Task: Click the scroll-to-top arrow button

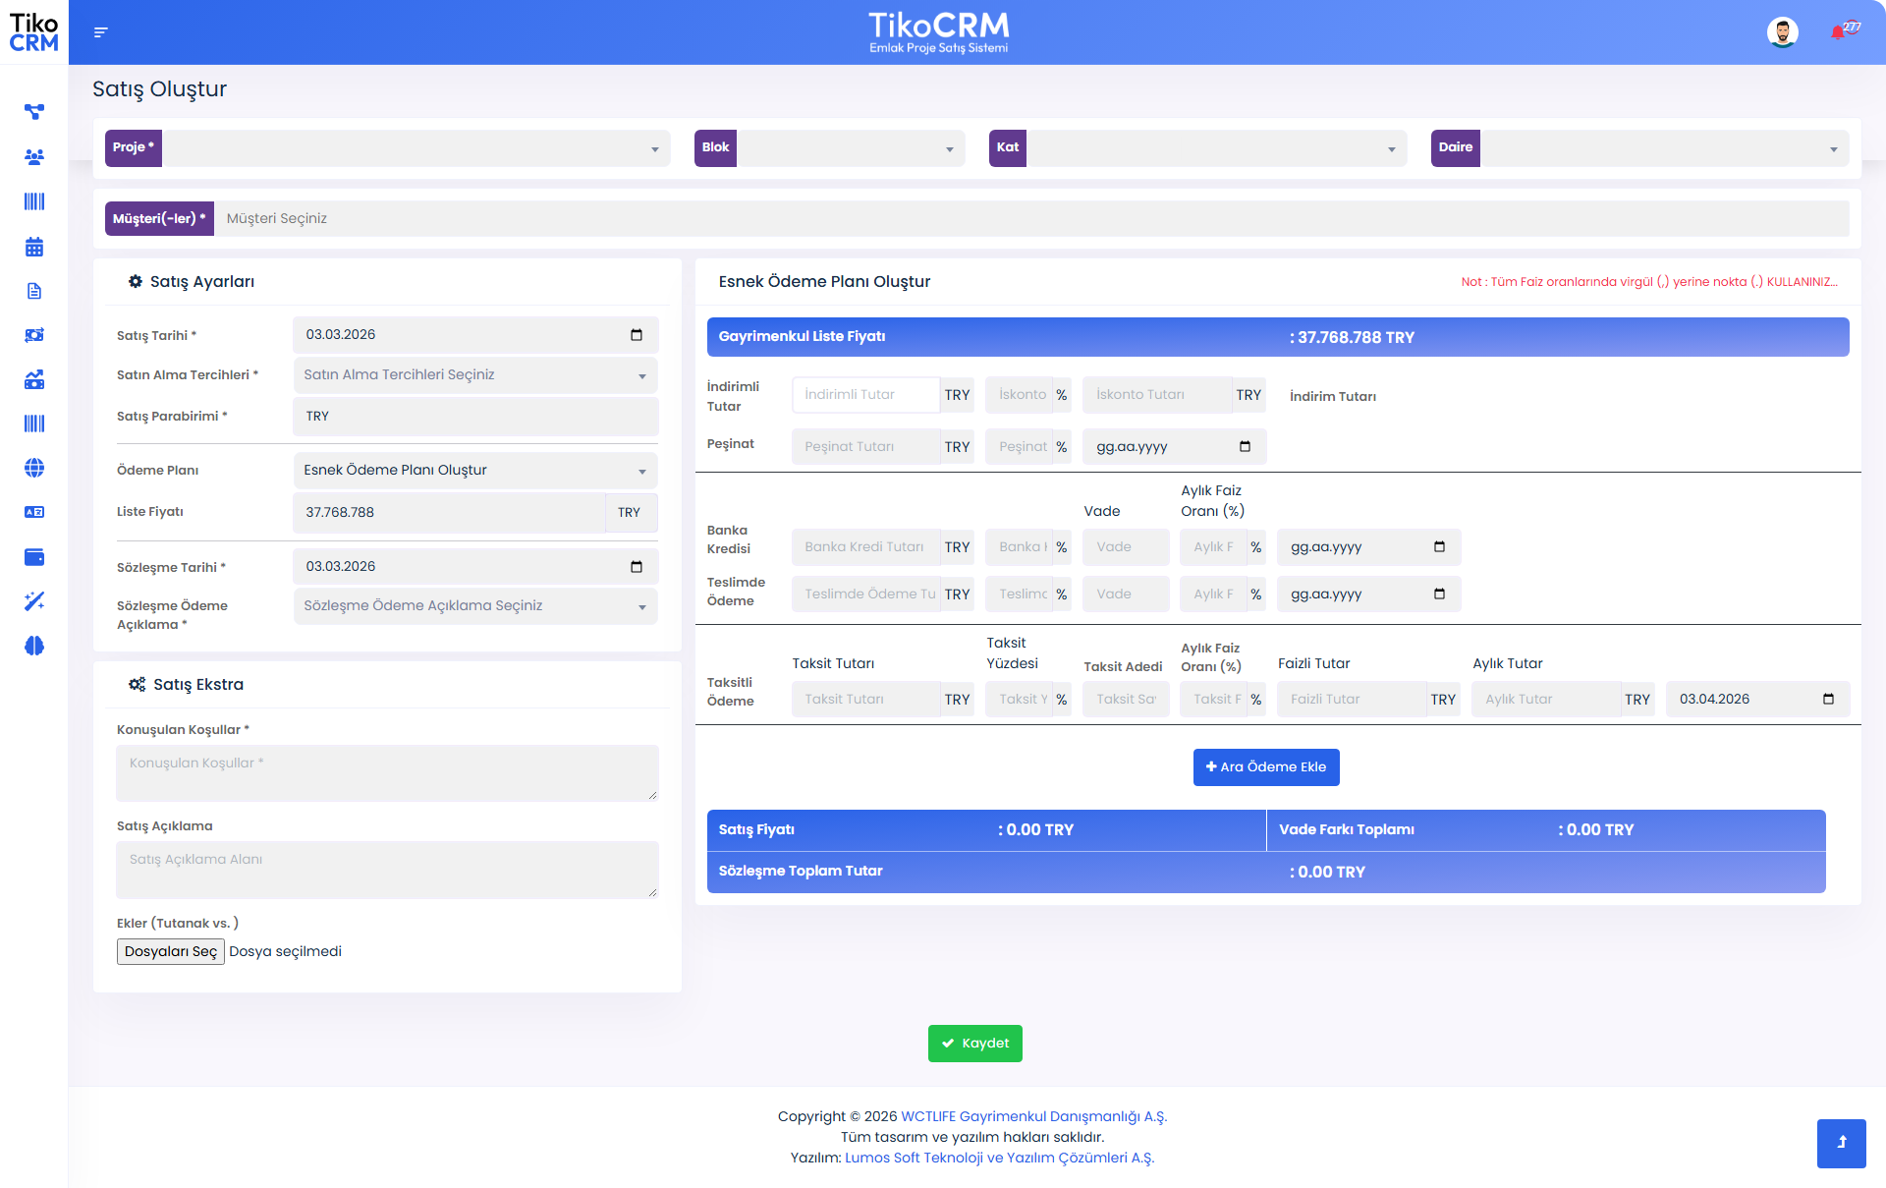Action: tap(1841, 1143)
